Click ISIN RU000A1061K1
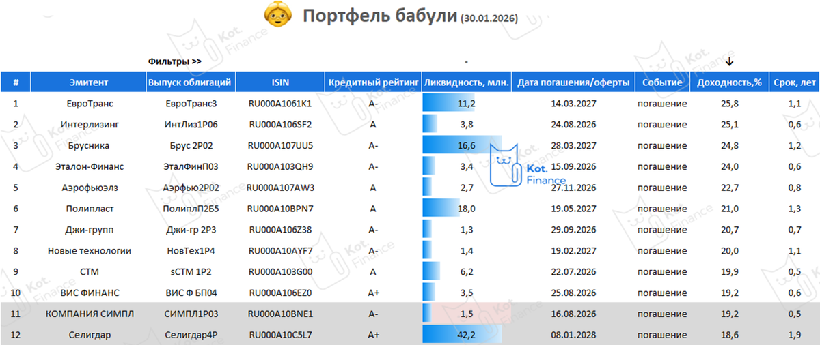This screenshot has height=345, width=820. click(x=280, y=104)
